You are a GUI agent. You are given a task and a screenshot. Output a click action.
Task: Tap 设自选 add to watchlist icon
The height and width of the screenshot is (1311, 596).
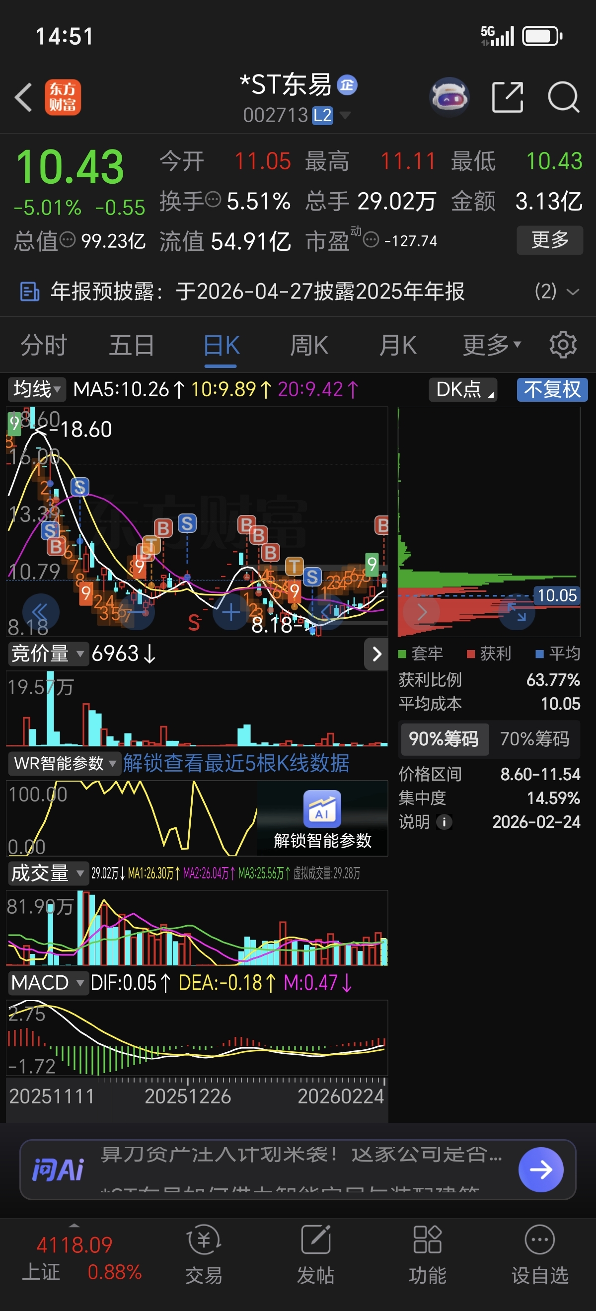point(540,1254)
